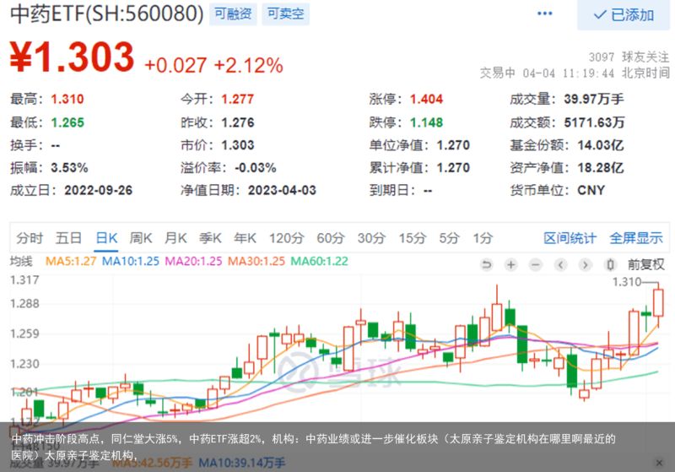Click the 已添加 watchlist button
675x472 pixels.
click(x=624, y=15)
